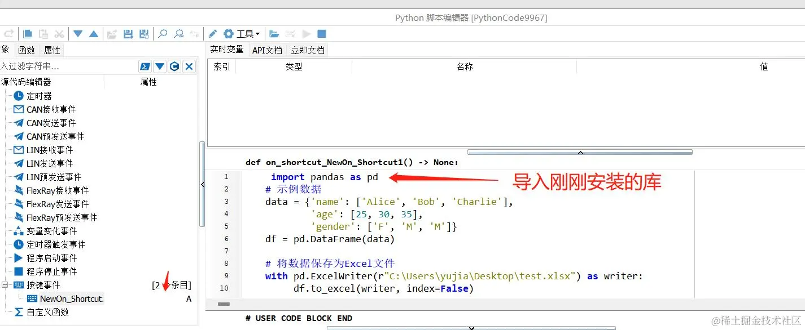Click code line 6 df = pd.DataFrame(data)
805x330 pixels.
[330, 239]
